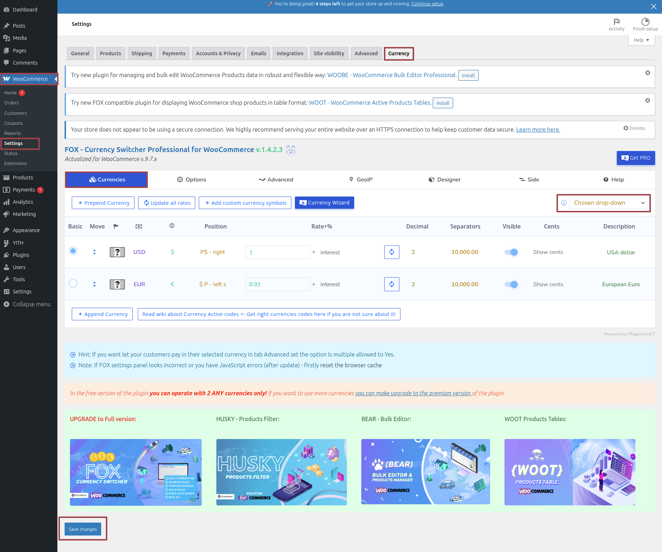Screen dimensions: 662x552
Task: Change USD position P$ - right
Action: coord(213,252)
